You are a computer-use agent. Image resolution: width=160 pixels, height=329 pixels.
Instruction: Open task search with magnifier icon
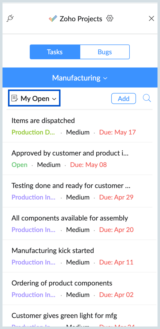(x=147, y=98)
